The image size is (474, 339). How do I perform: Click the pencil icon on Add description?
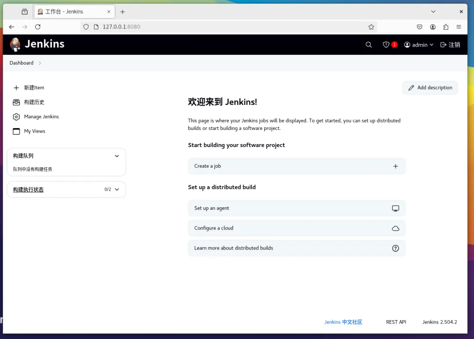[411, 88]
